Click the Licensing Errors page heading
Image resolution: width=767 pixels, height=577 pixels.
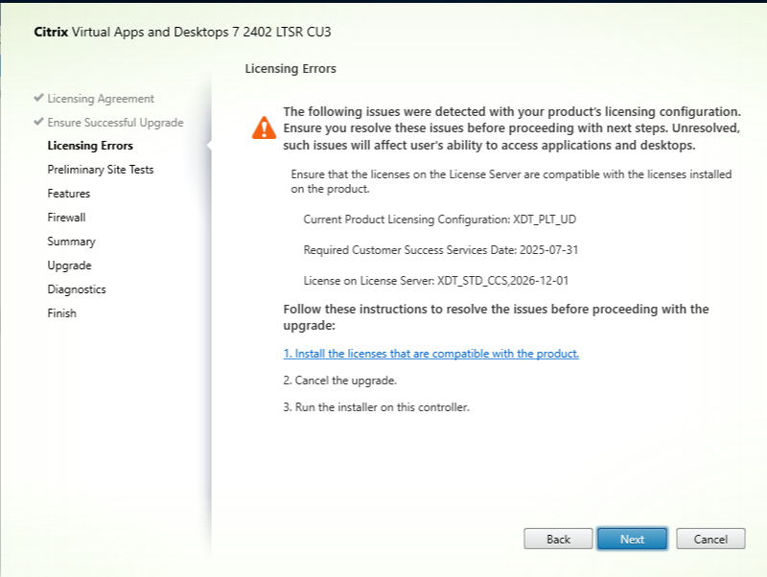point(291,69)
